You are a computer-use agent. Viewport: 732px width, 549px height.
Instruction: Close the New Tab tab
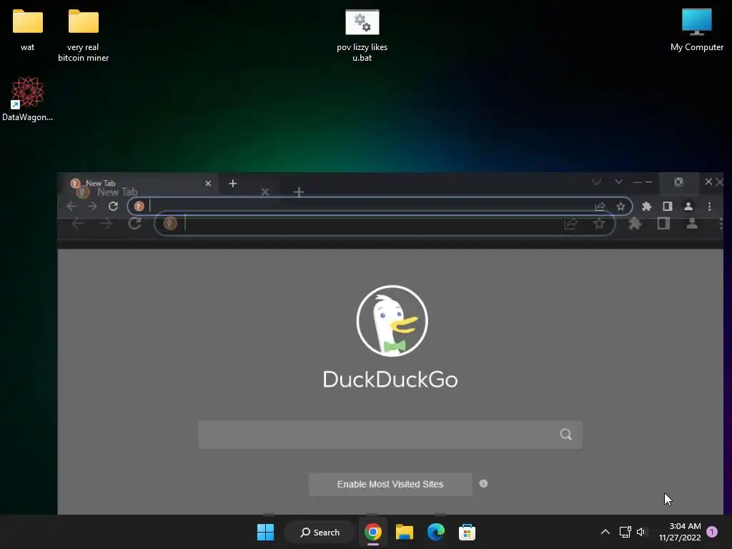pos(208,184)
